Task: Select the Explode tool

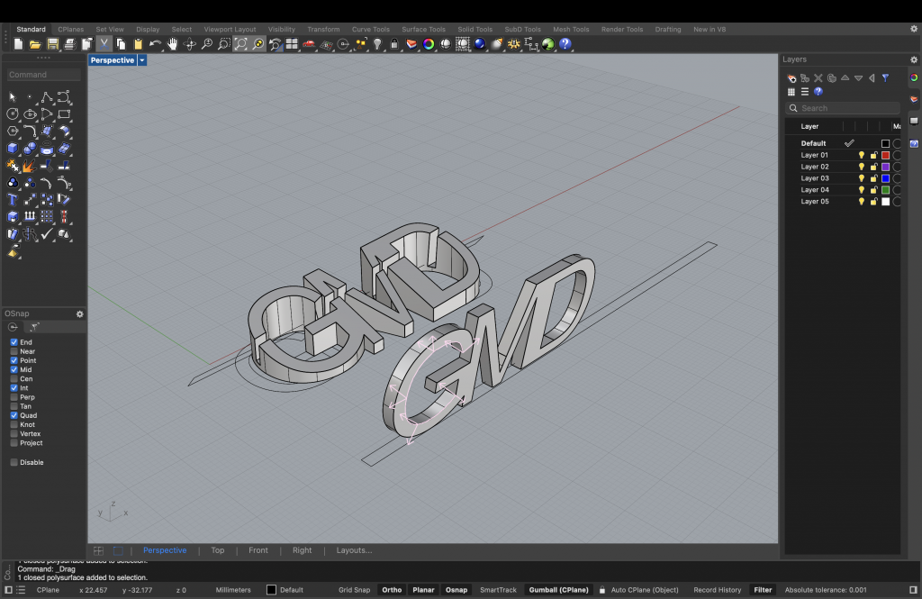Action: 30,166
